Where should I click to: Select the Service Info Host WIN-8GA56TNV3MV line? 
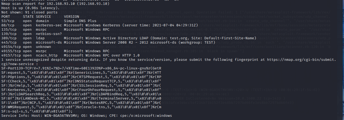pos(86,116)
